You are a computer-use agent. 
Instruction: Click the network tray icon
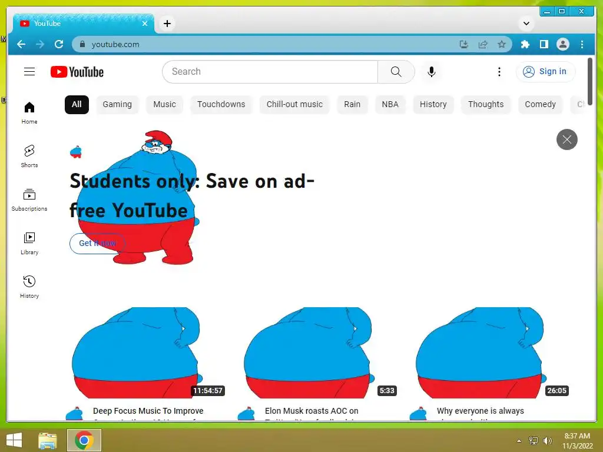[534, 441]
